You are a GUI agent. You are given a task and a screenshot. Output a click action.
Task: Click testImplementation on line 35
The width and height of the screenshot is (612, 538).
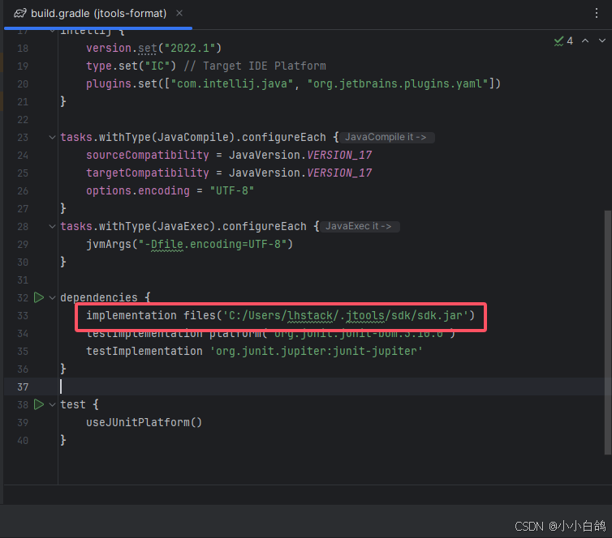[144, 351]
